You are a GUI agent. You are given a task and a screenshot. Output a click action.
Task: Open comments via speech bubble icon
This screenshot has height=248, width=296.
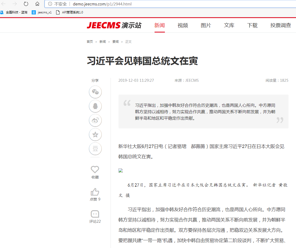(x=95, y=214)
